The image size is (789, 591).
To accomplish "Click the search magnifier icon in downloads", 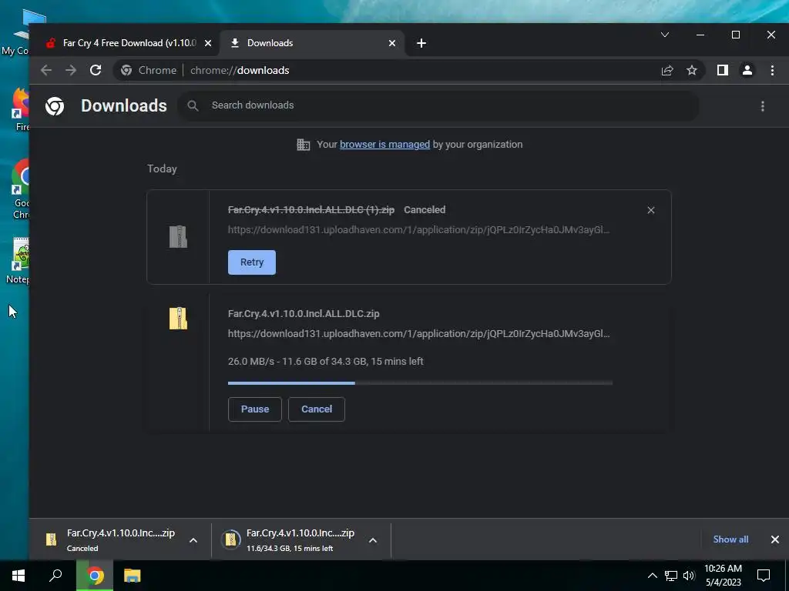I will pyautogui.click(x=193, y=105).
